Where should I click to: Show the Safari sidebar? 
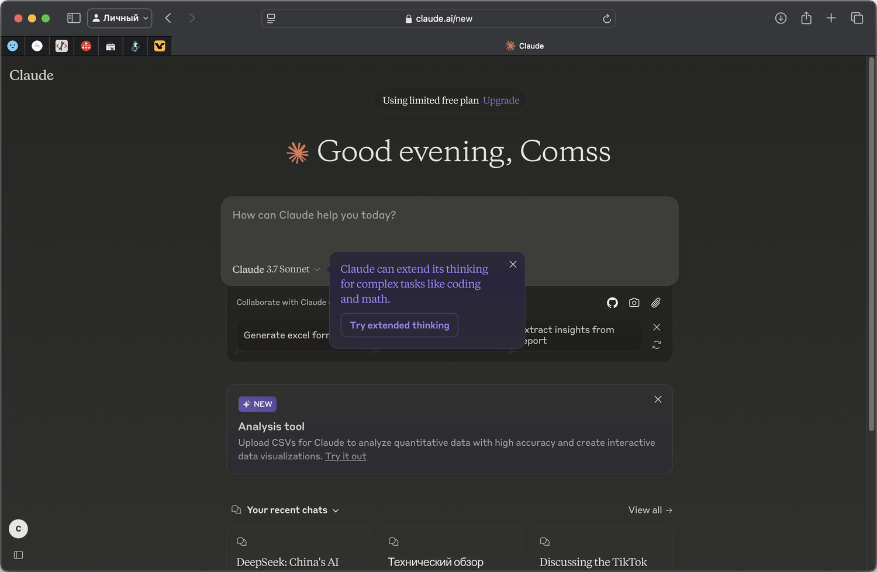[x=74, y=18]
